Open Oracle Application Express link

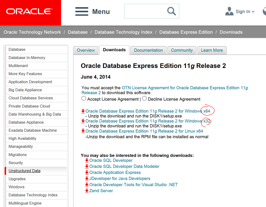pyautogui.click(x=115, y=173)
